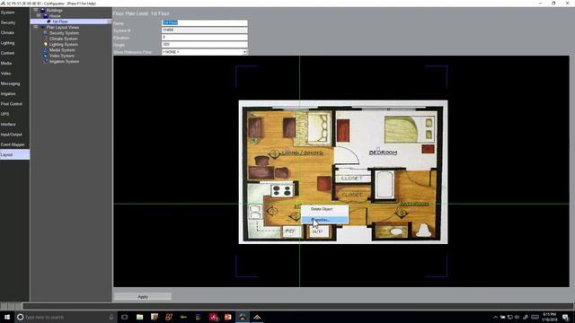Select Video System layout view
Screen dimensions: 575x323
62,56
